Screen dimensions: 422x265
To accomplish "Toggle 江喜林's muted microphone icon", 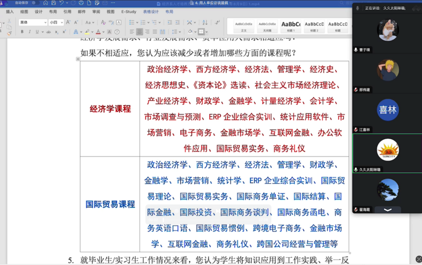I will [x=356, y=130].
